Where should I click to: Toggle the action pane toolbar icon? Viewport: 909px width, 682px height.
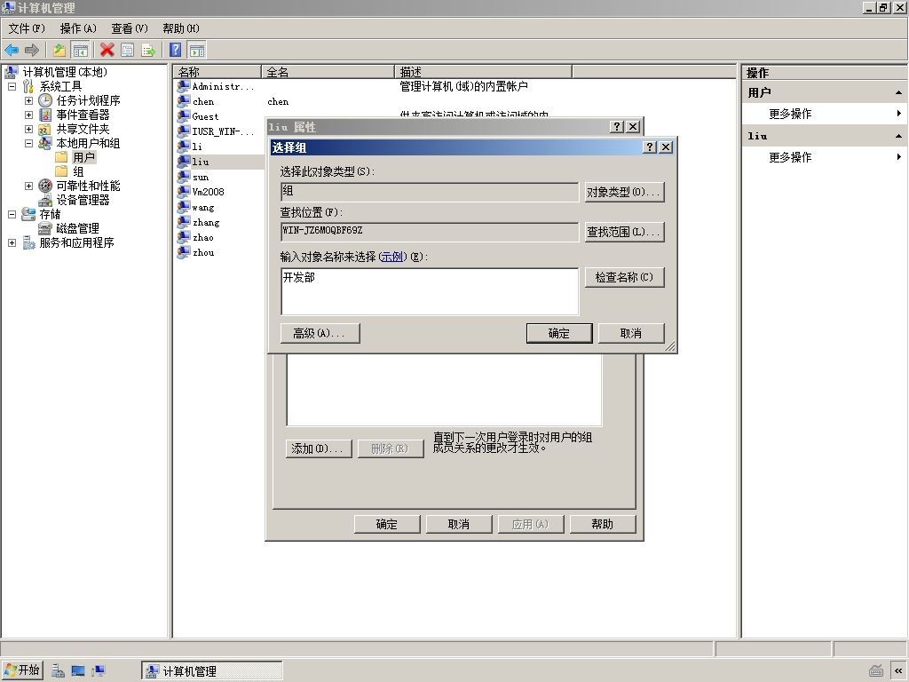pyautogui.click(x=197, y=51)
